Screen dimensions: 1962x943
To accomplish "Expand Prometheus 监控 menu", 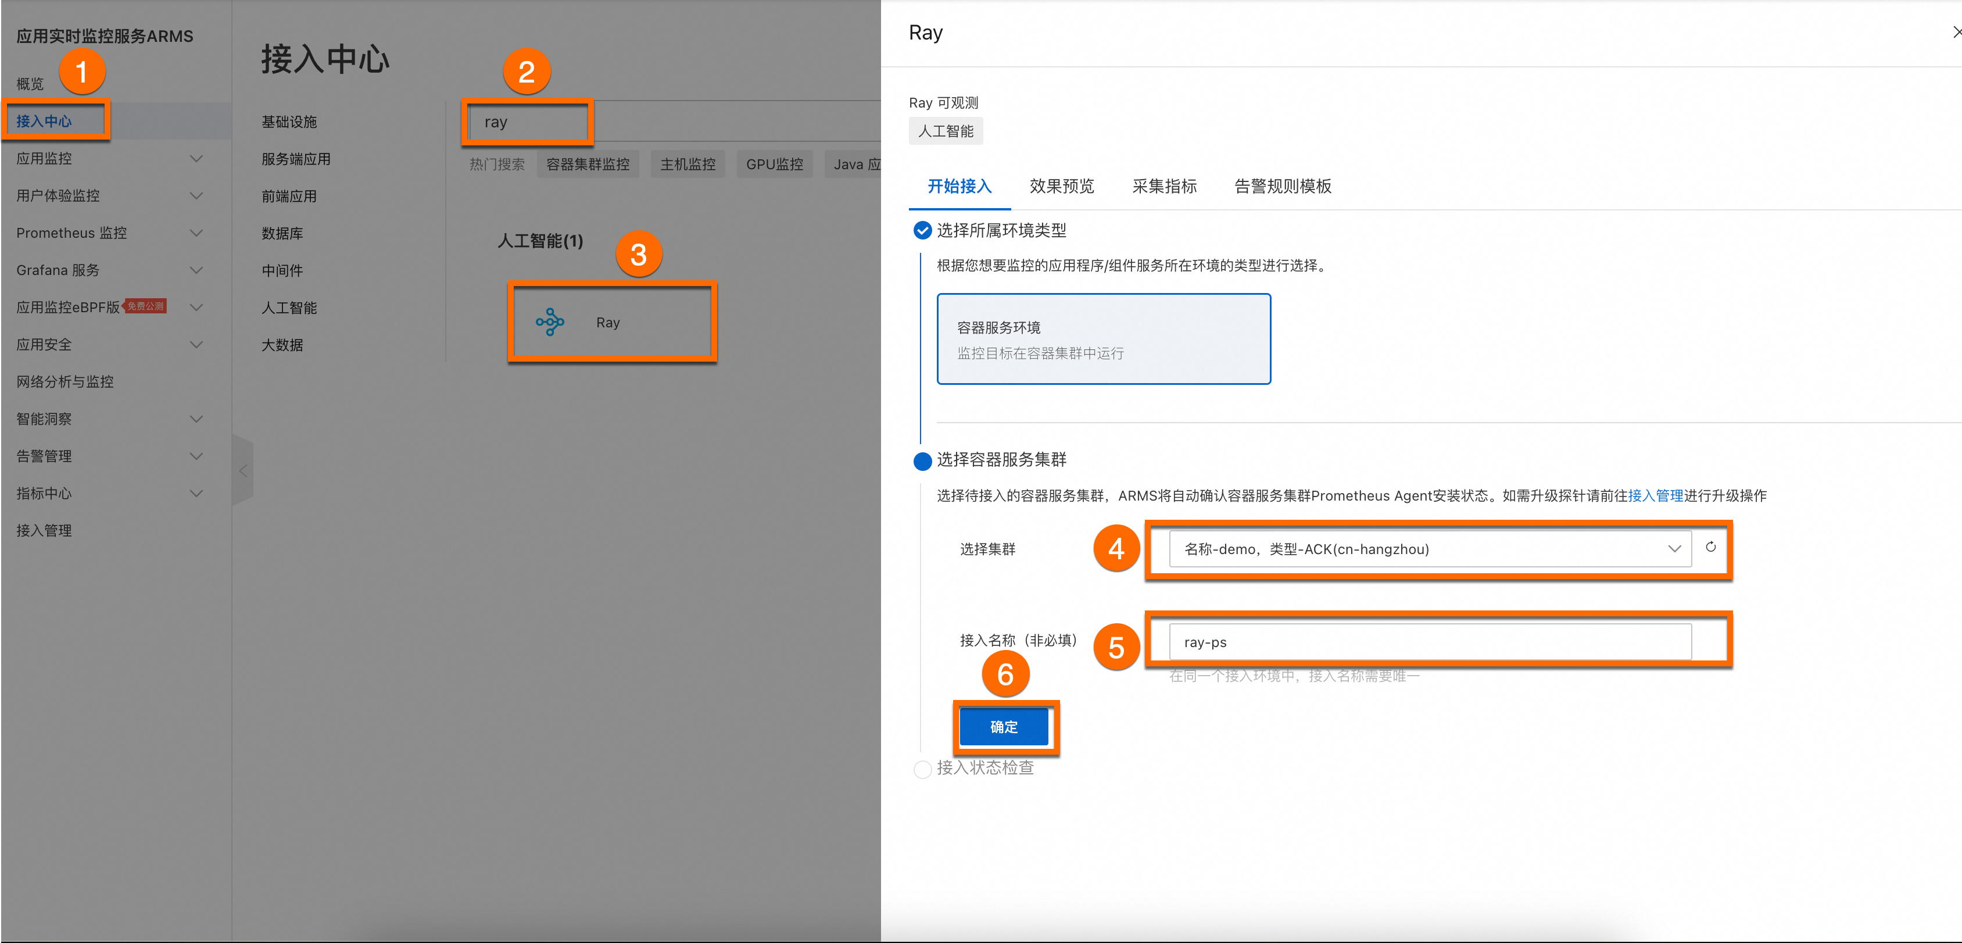I will pos(196,233).
